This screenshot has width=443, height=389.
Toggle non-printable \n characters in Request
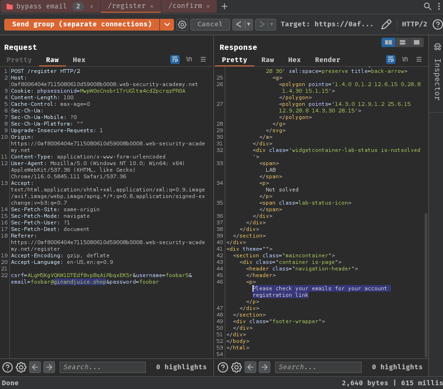click(x=189, y=59)
